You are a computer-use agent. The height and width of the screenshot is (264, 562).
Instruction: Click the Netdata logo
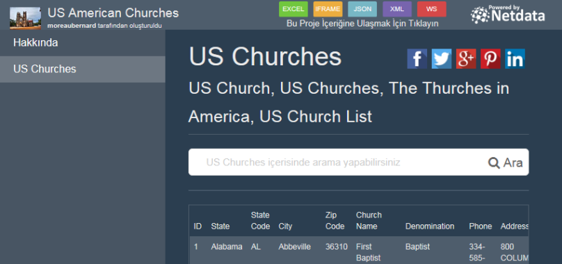coord(508,14)
